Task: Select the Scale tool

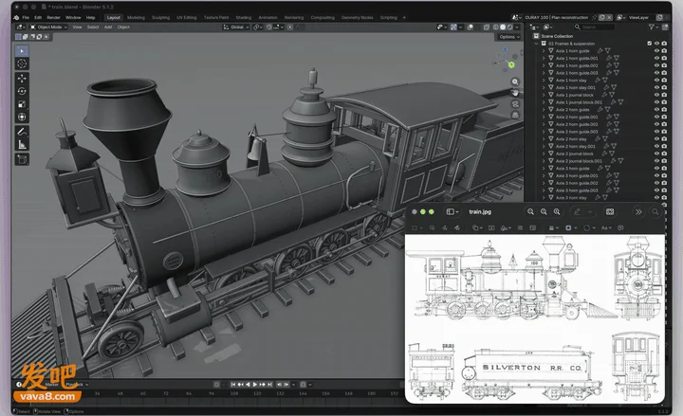Action: pyautogui.click(x=22, y=104)
